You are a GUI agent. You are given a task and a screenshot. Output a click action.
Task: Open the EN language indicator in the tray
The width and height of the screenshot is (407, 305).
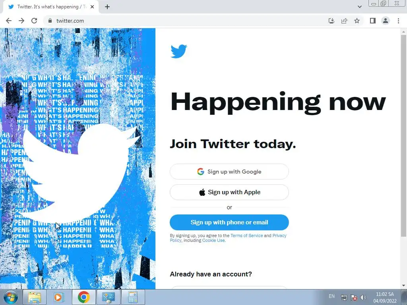coord(331,296)
